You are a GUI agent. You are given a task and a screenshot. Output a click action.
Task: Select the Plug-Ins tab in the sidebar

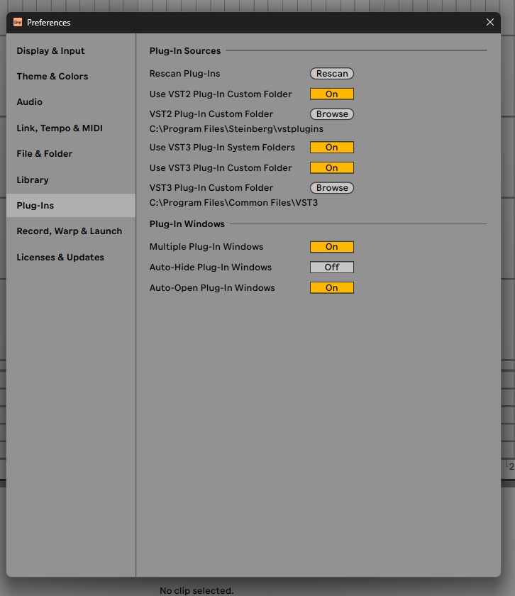click(71, 205)
